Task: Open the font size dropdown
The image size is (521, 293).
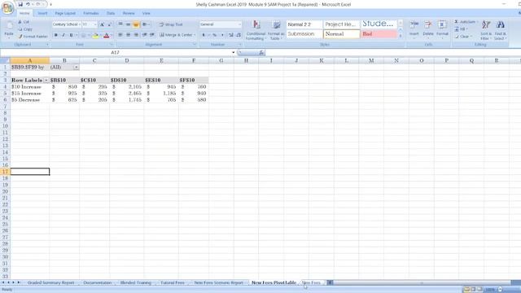Action: coord(95,24)
